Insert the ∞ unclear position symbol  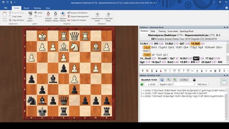click(211, 71)
